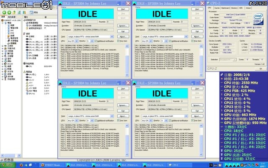Click EVEREST report toolbar icon
Image resolution: width=268 pixels, height=168 pixels.
[x=31, y=12]
